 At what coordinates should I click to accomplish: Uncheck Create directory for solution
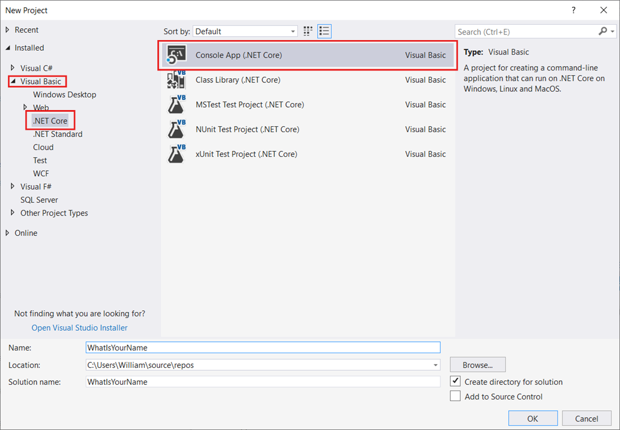[x=455, y=380]
